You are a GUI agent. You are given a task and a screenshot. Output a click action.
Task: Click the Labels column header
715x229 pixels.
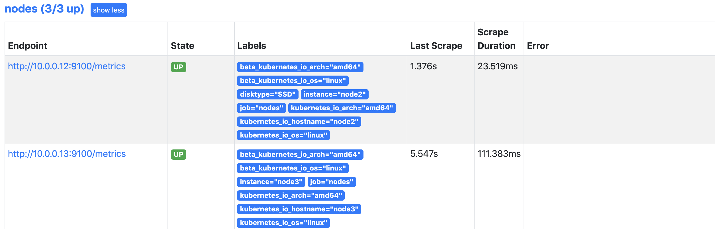click(252, 46)
